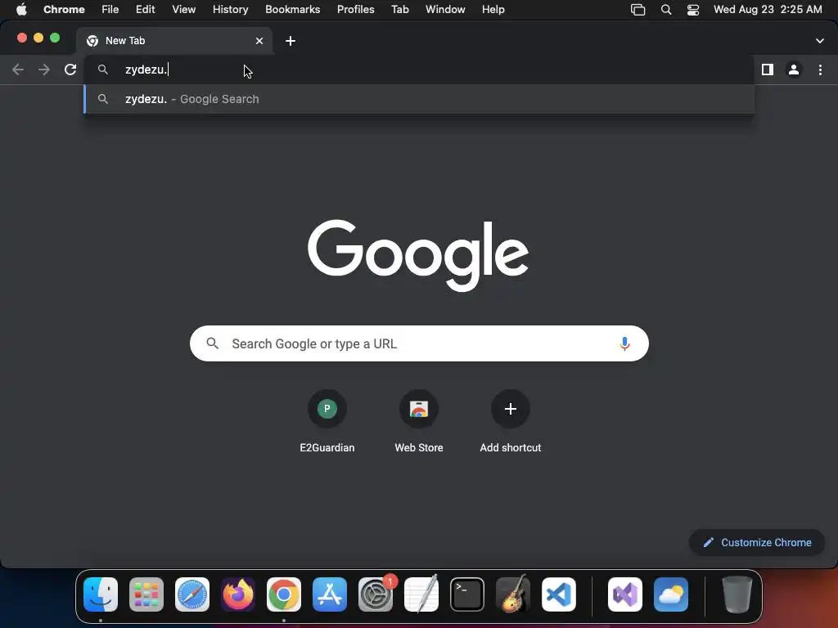Reload the page with the refresh icon
The image size is (838, 628).
coord(70,70)
